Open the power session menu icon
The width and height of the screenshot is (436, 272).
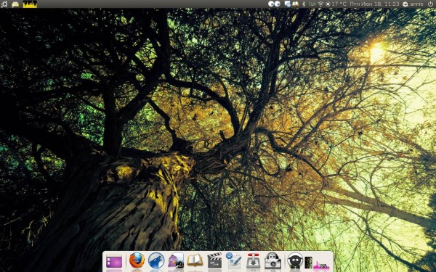click(x=430, y=4)
